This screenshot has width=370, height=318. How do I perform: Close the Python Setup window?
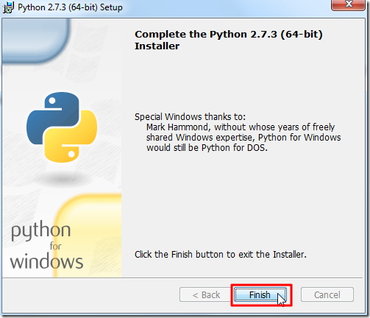[348, 5]
